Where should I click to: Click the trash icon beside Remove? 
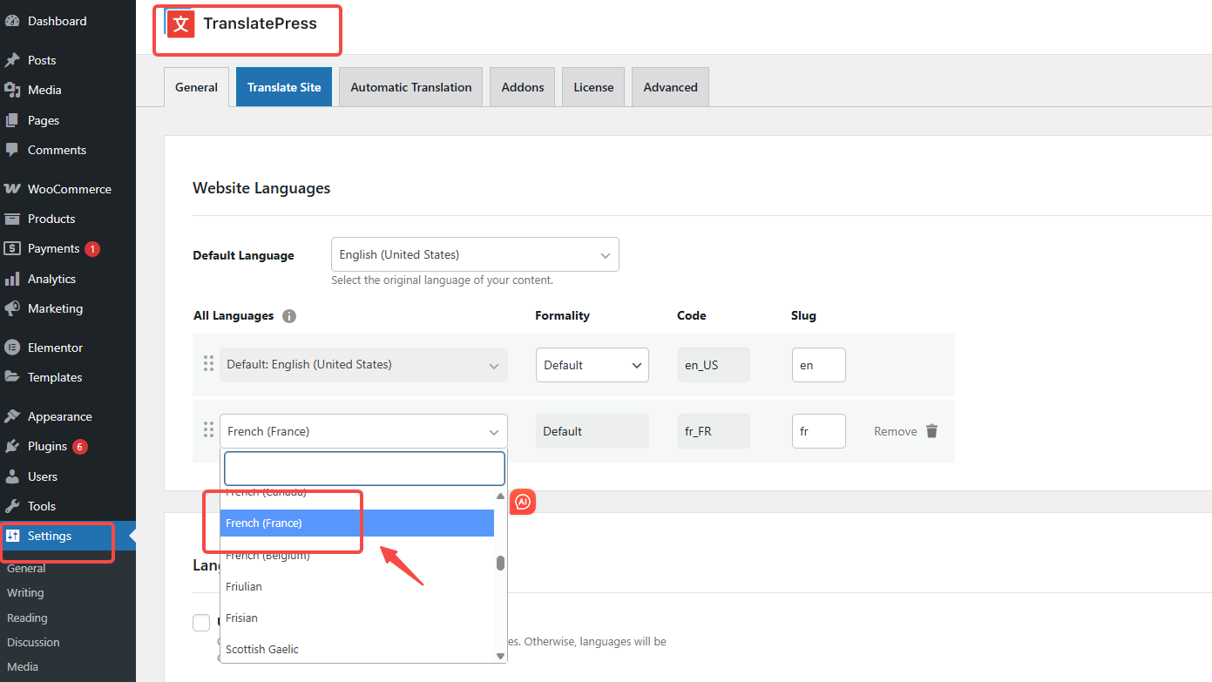(931, 431)
